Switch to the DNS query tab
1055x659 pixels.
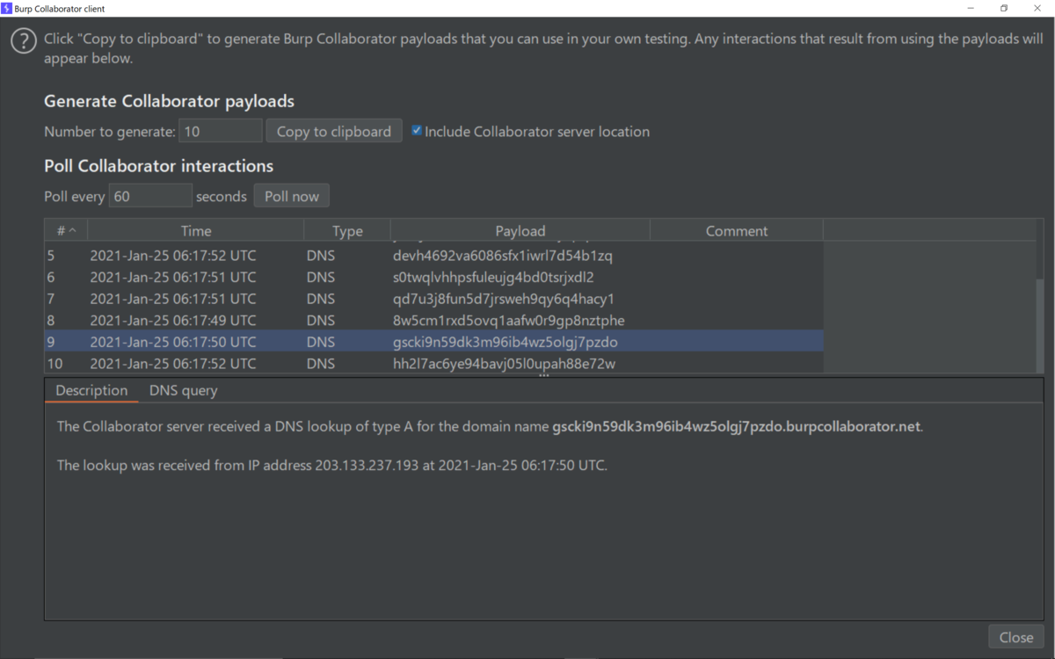click(183, 390)
